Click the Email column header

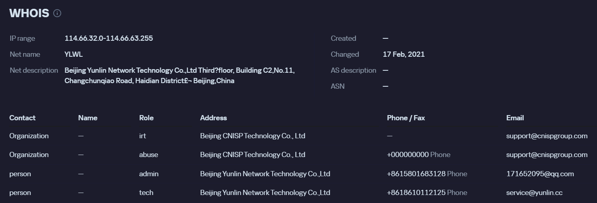(x=515, y=118)
